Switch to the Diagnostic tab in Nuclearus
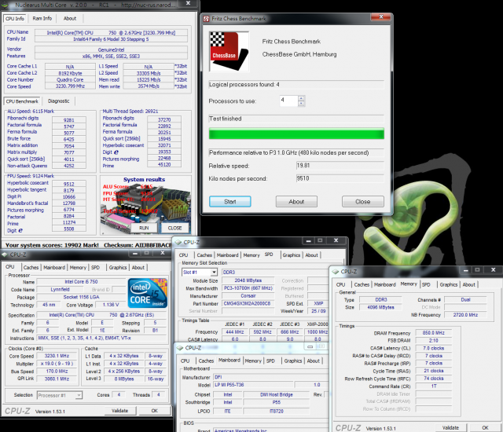The height and width of the screenshot is (432, 503). [x=59, y=101]
